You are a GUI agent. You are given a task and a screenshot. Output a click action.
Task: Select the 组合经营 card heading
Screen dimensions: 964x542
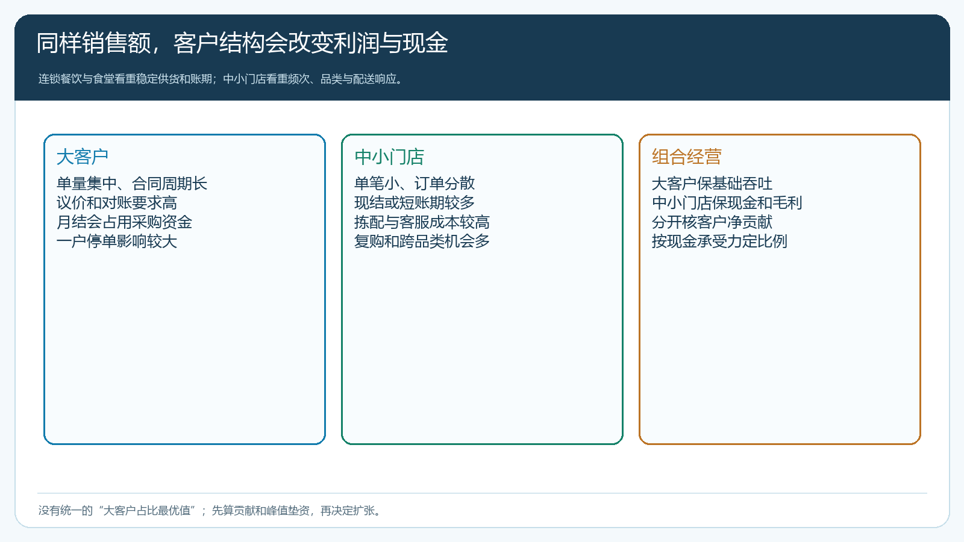click(687, 157)
